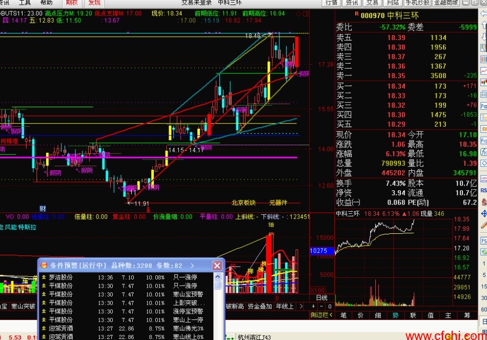Screen dimensions: 487x340
Task: Switch to the 期权 options tab
Action: (x=72, y=3)
